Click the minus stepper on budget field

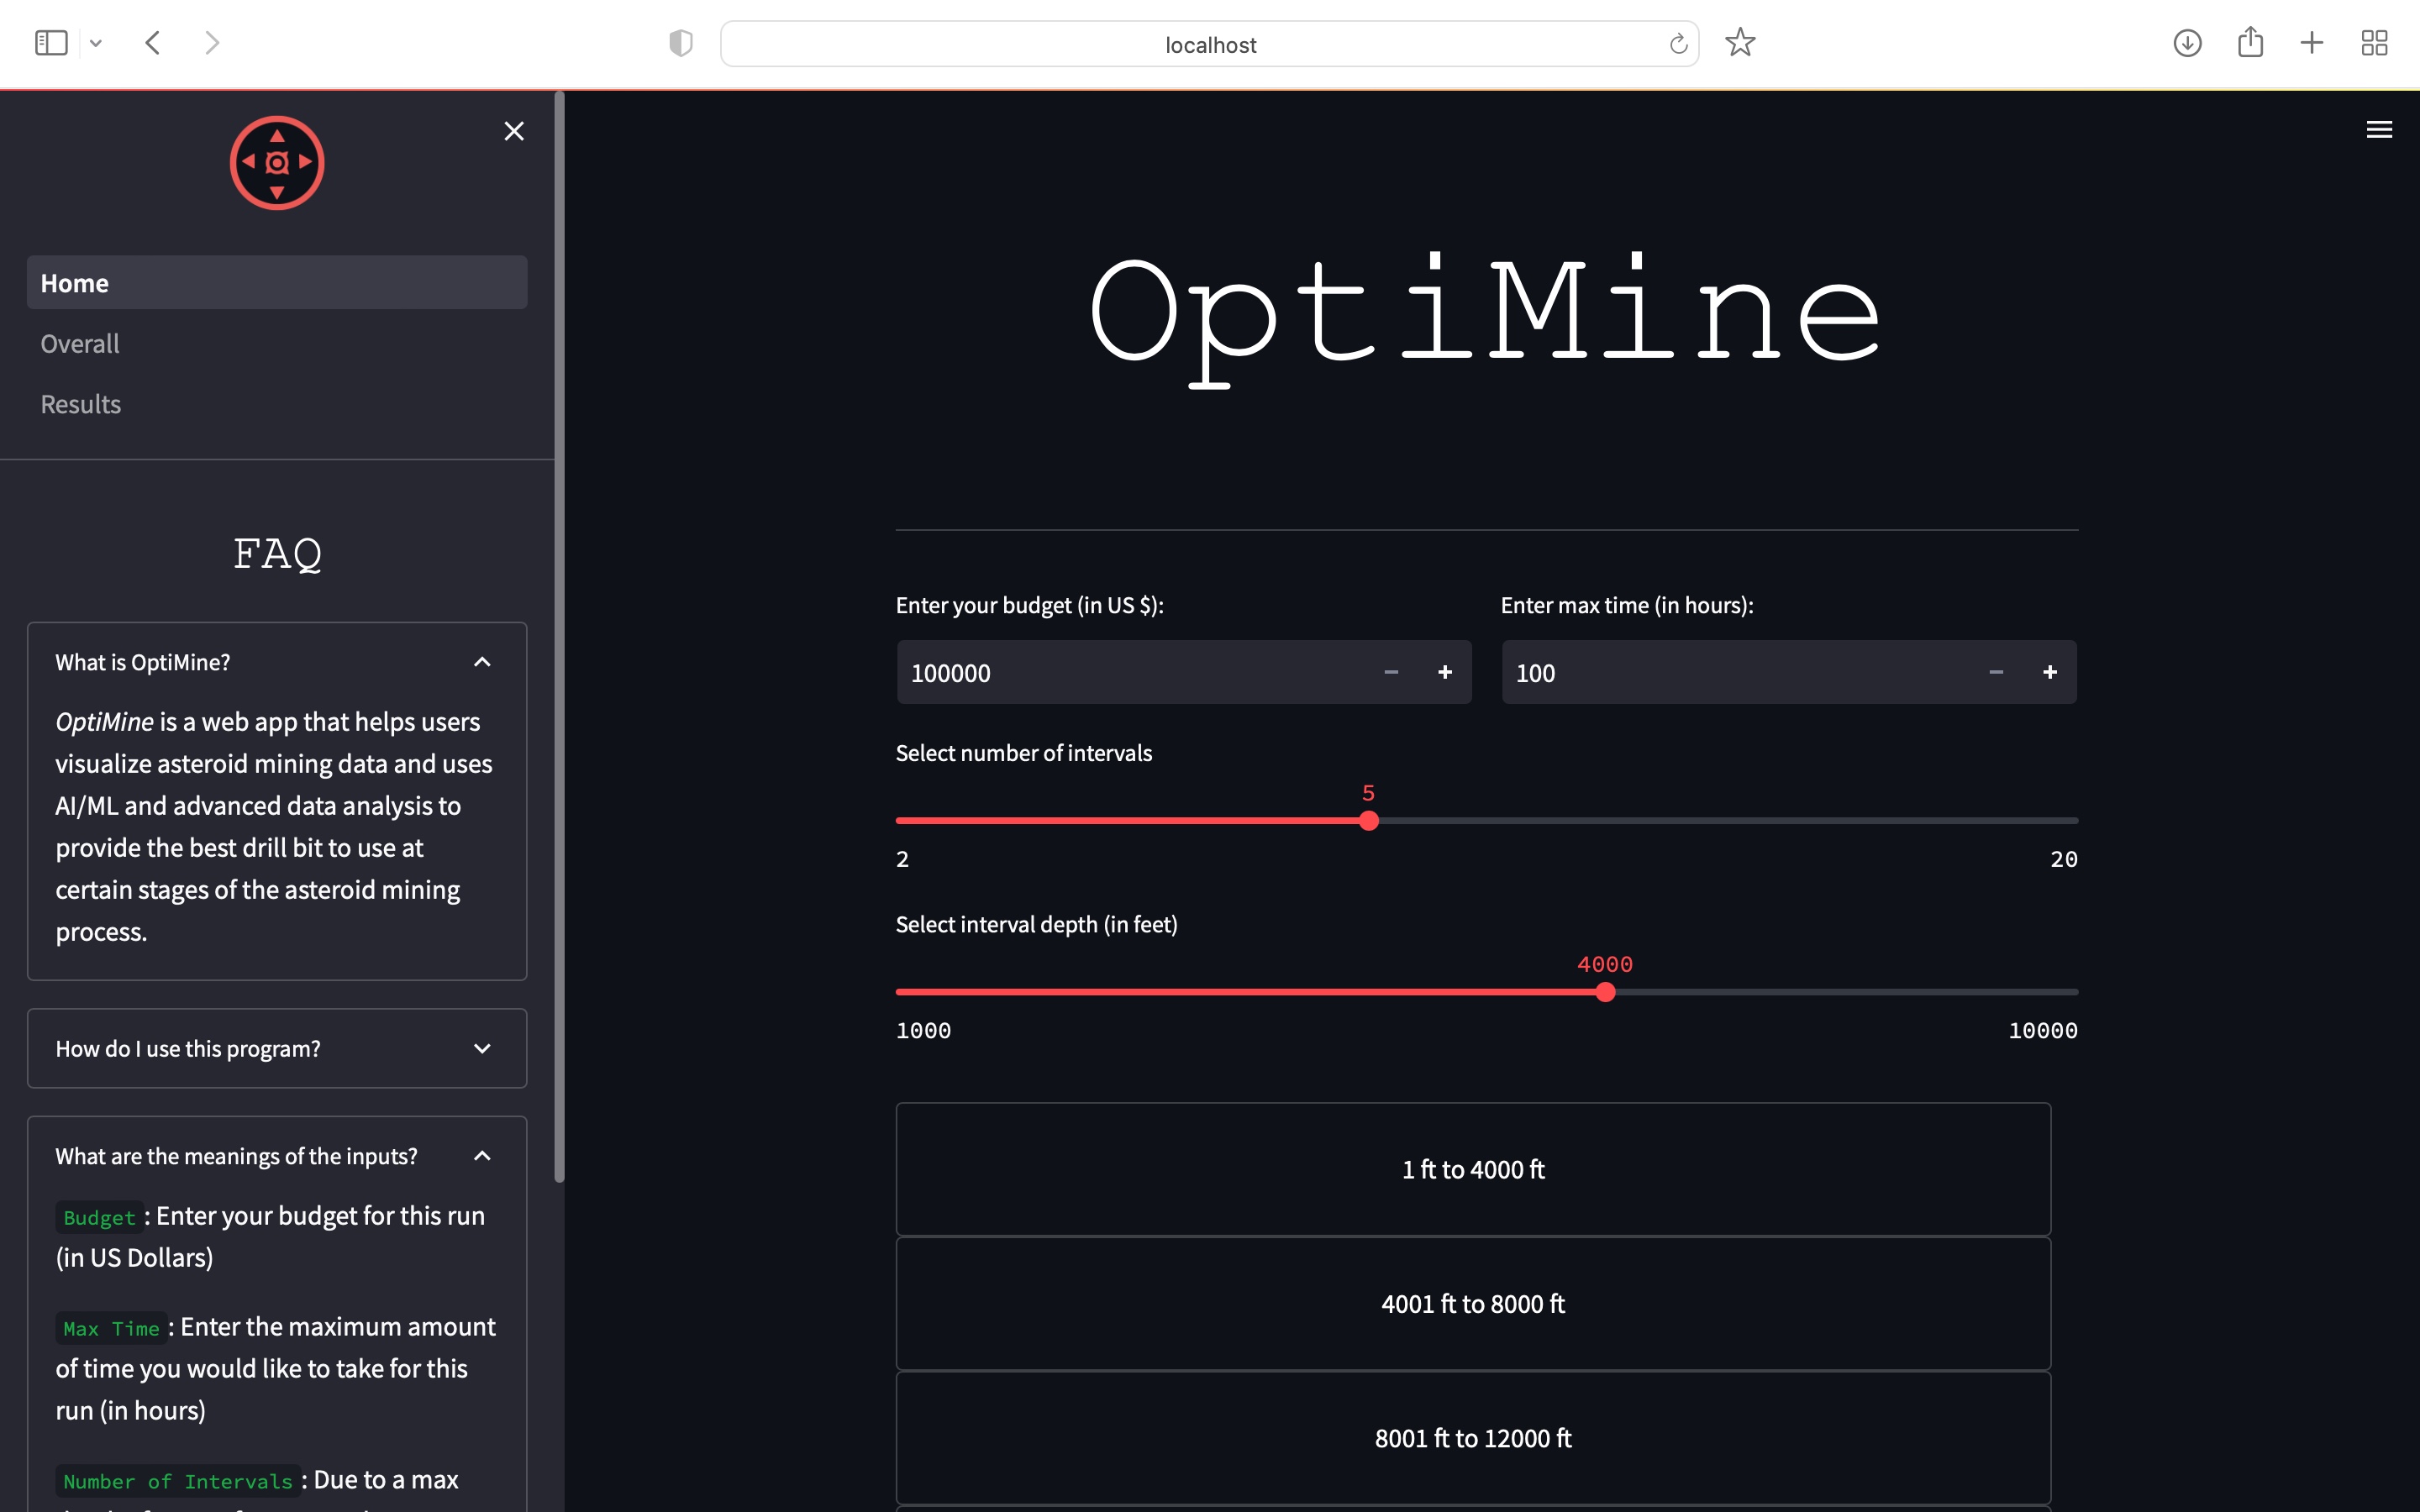click(x=1391, y=673)
